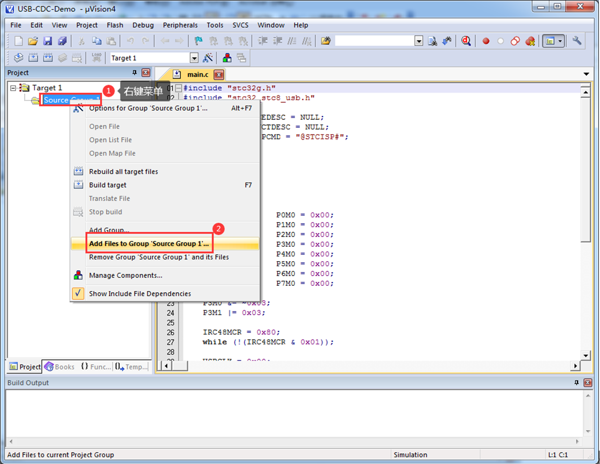Choose Add Files to Group 'Source Group 1'
The width and height of the screenshot is (600, 464).
[x=165, y=244]
